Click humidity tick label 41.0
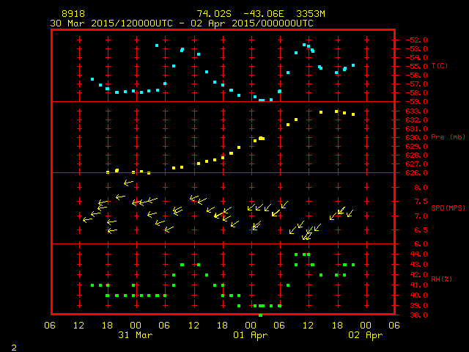 418,285
